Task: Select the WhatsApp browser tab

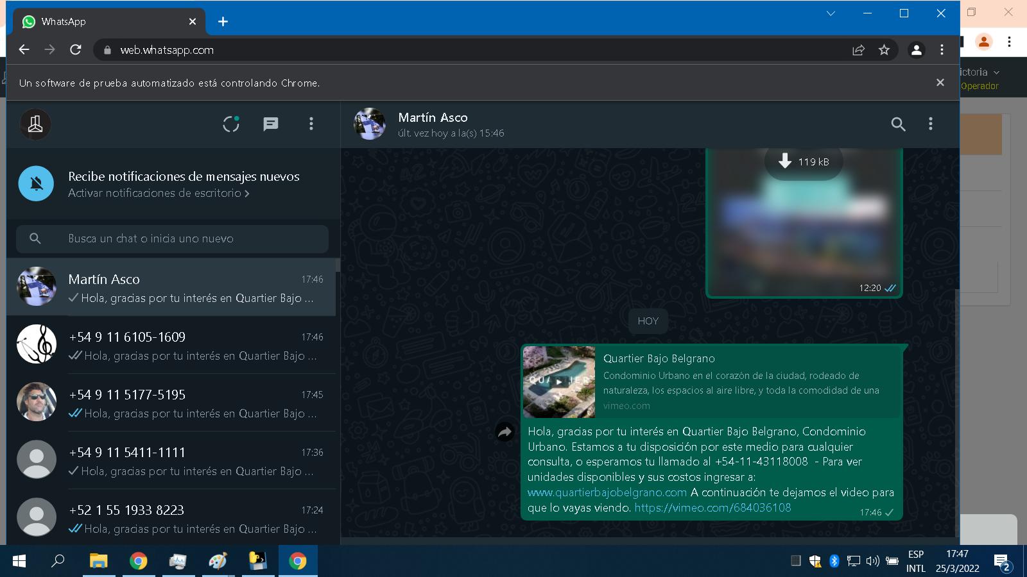Action: pyautogui.click(x=109, y=22)
